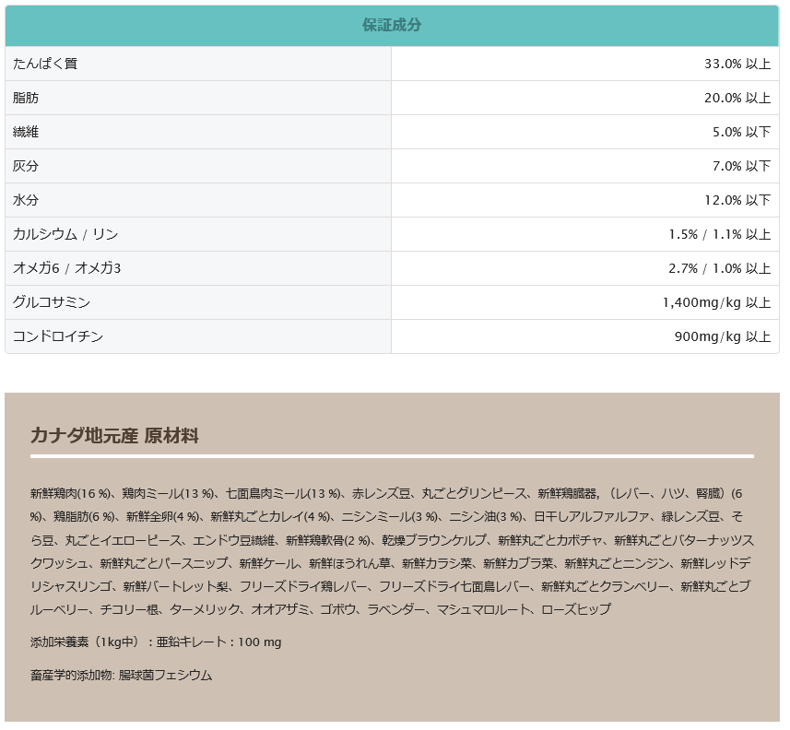Click the 12.0% 以下 moisture value
The height and width of the screenshot is (730, 790).
737,200
